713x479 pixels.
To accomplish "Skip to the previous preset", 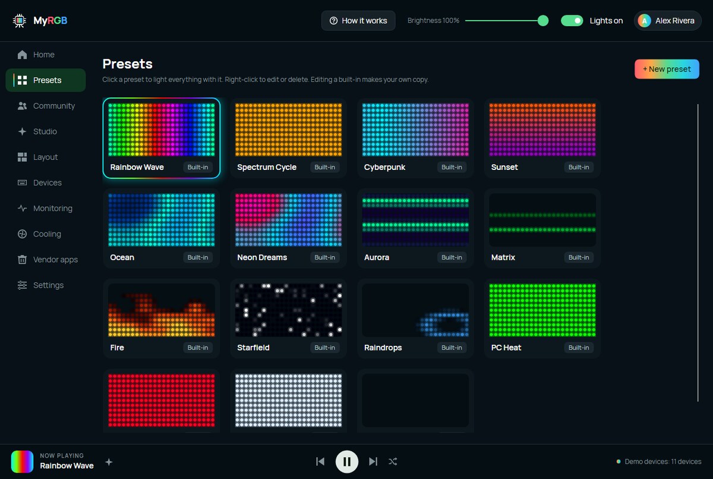I will pyautogui.click(x=320, y=461).
